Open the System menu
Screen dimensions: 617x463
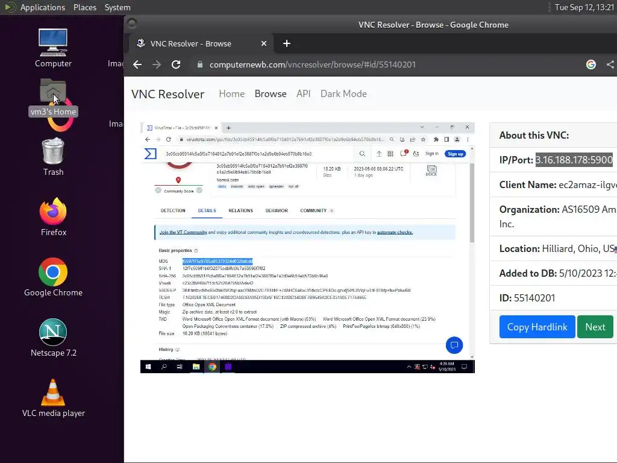click(117, 7)
